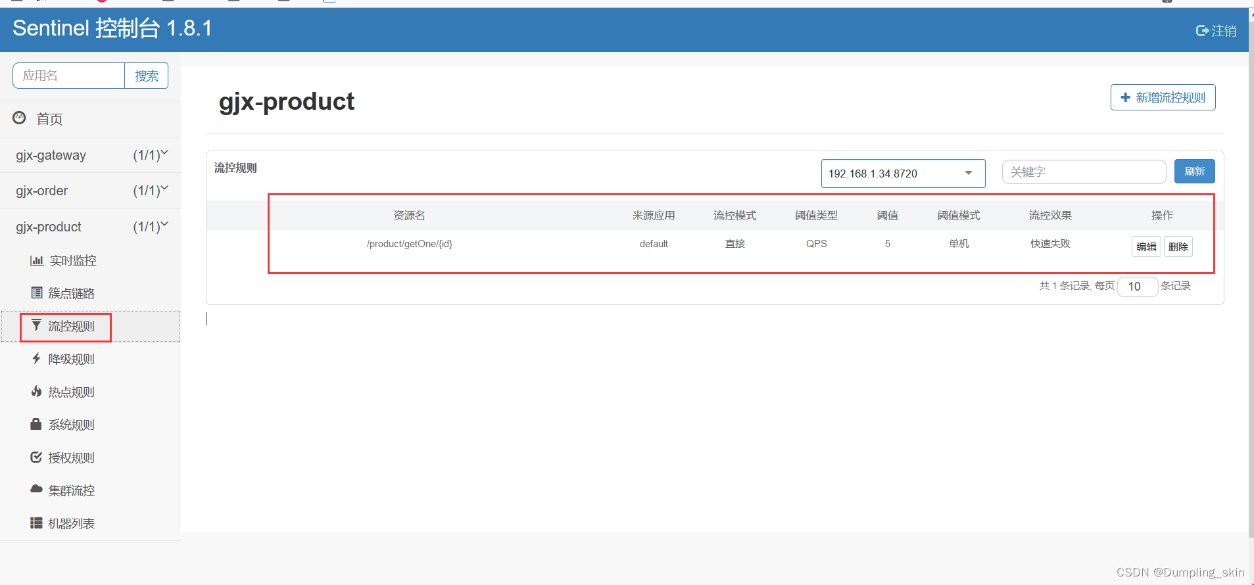1254x585 pixels.
Task: Click the 新增流控规则 button
Action: point(1163,97)
